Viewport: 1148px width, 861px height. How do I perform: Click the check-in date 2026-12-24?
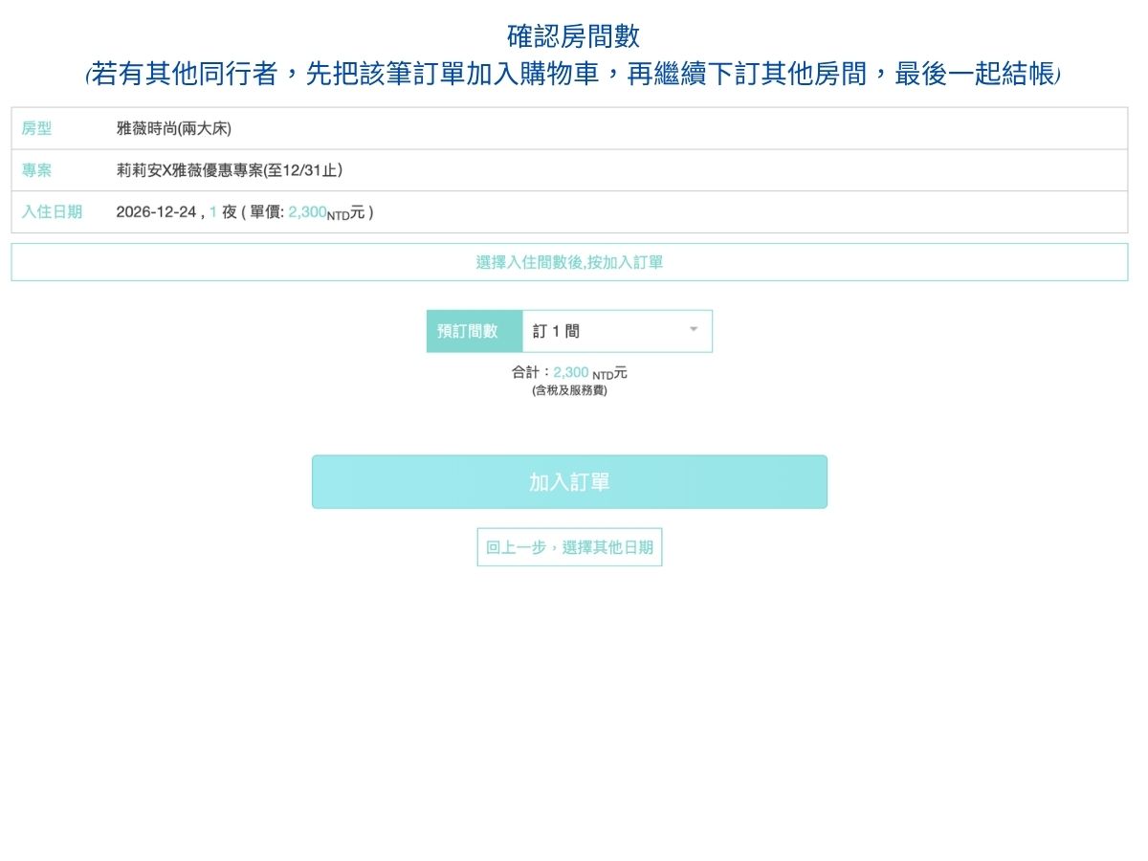click(156, 212)
